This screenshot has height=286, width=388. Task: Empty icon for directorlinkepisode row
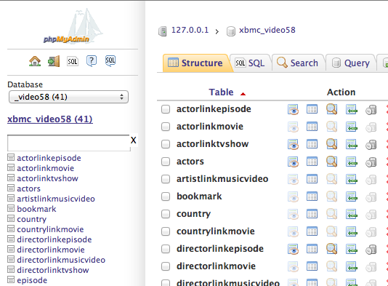[x=371, y=250]
